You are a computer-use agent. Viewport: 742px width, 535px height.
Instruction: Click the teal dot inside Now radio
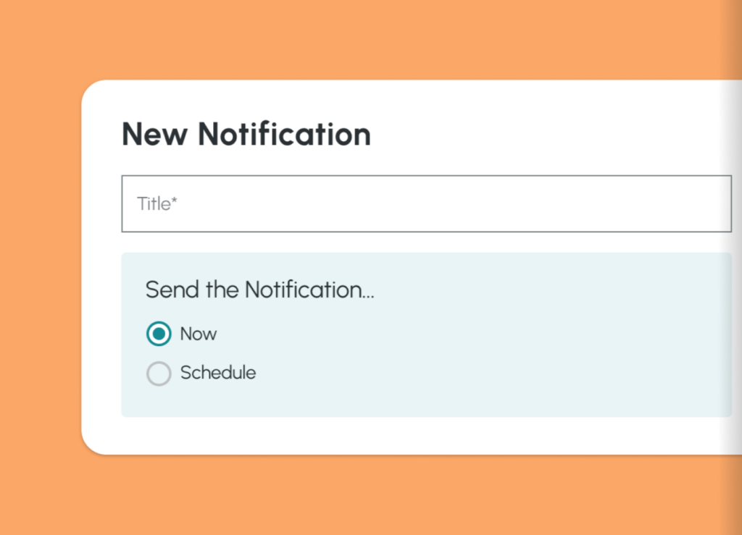(159, 334)
